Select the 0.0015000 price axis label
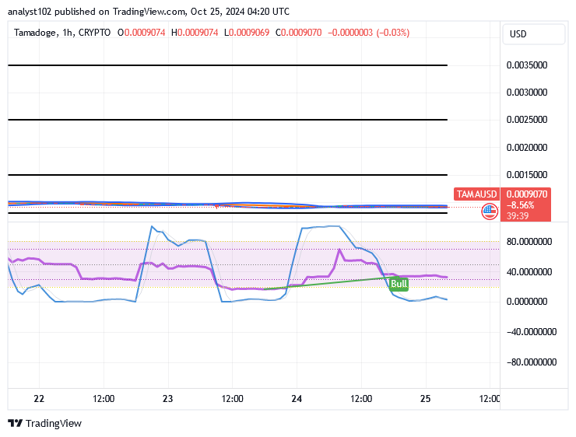 (x=527, y=175)
